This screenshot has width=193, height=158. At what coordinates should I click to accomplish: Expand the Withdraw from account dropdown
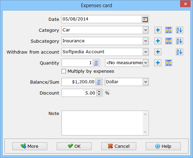145,52
